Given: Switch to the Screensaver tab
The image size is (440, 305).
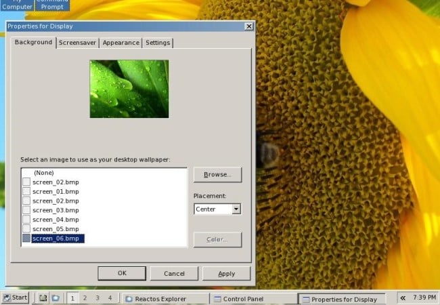Looking at the screenshot, I should click(x=77, y=43).
